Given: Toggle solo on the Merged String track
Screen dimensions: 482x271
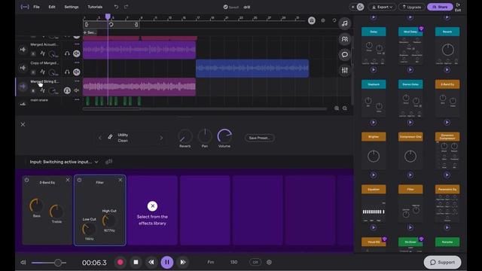Looking at the screenshot, I should (x=67, y=90).
